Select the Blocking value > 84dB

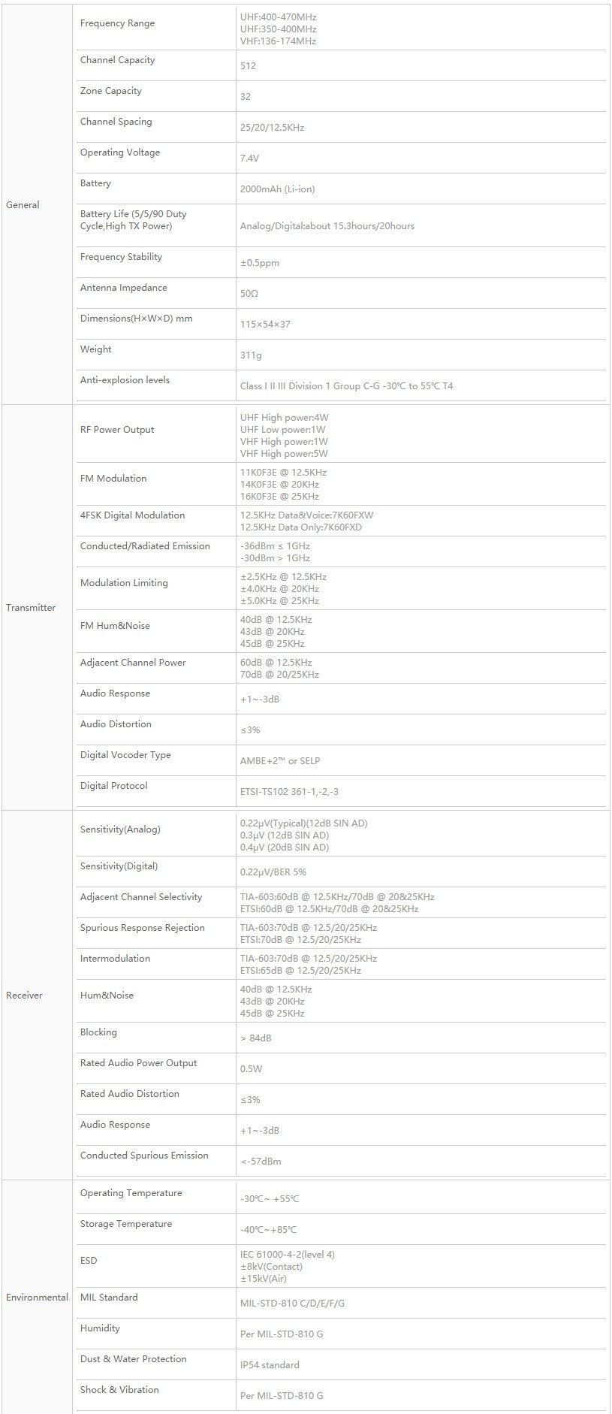click(256, 1038)
